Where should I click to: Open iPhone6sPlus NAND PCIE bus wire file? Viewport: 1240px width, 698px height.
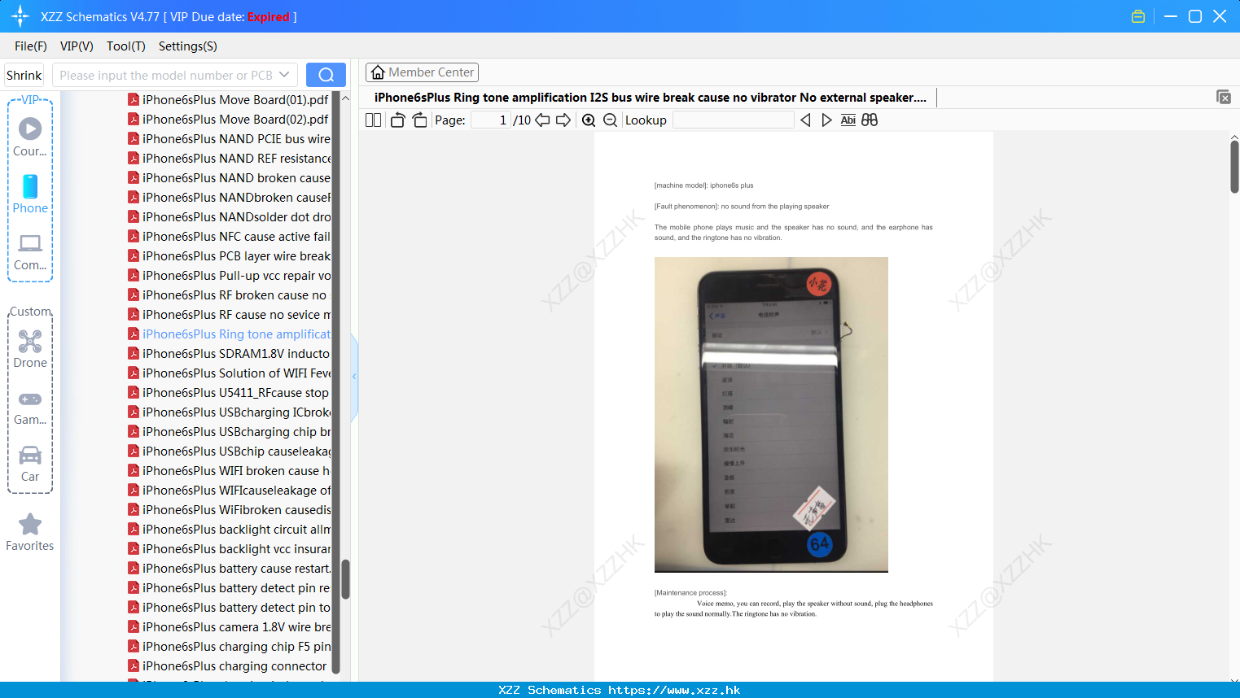pyautogui.click(x=229, y=139)
